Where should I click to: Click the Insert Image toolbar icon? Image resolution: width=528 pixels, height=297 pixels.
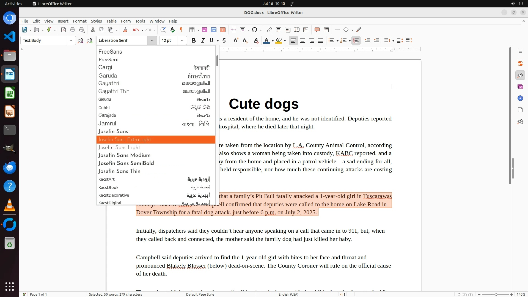(205, 30)
